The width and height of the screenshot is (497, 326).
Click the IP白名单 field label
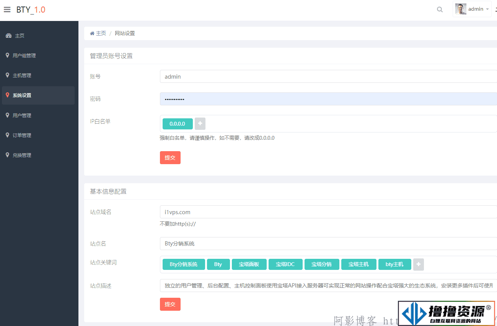coord(100,121)
